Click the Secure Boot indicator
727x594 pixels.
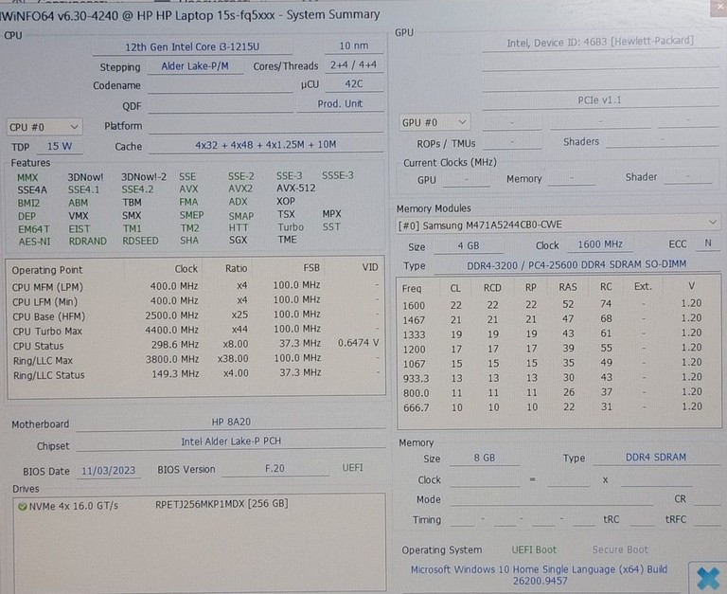coord(620,549)
